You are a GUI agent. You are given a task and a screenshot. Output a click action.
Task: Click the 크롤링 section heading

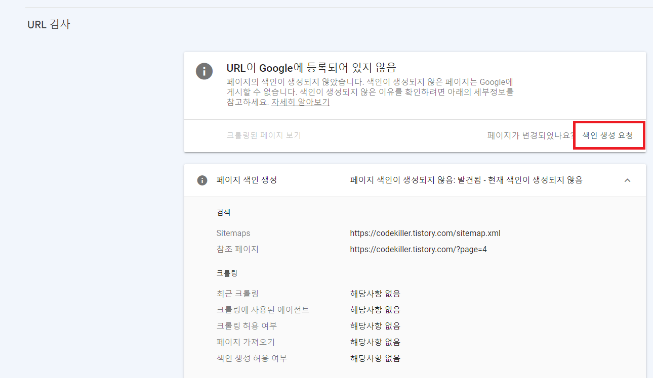coord(227,273)
